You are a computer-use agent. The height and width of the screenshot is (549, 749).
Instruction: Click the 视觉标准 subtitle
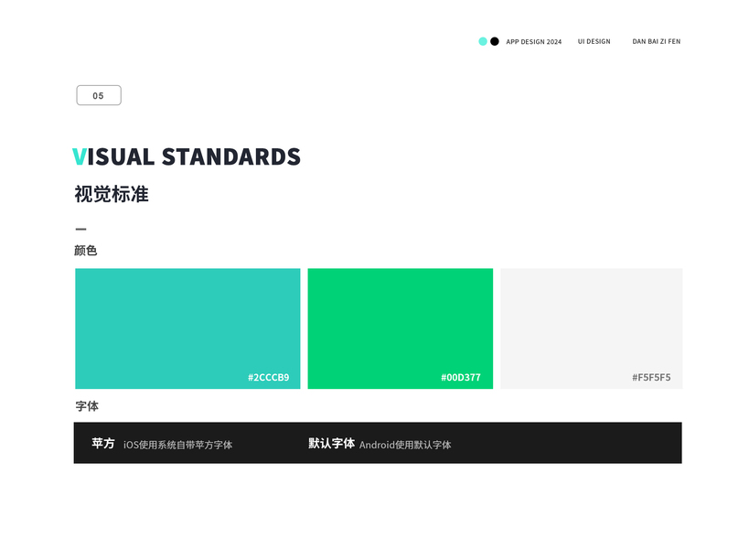(112, 194)
